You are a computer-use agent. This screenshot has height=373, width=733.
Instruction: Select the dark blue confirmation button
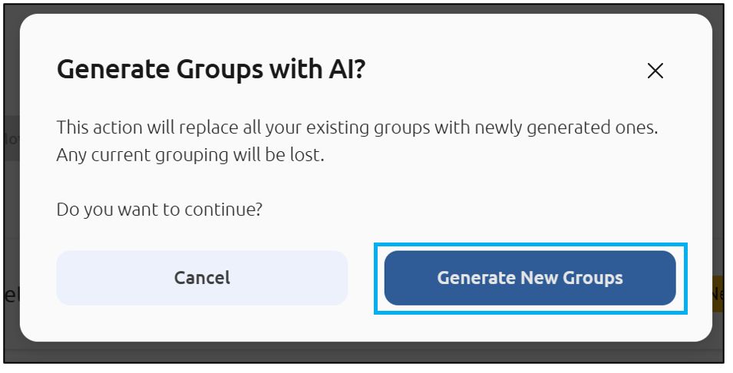530,278
